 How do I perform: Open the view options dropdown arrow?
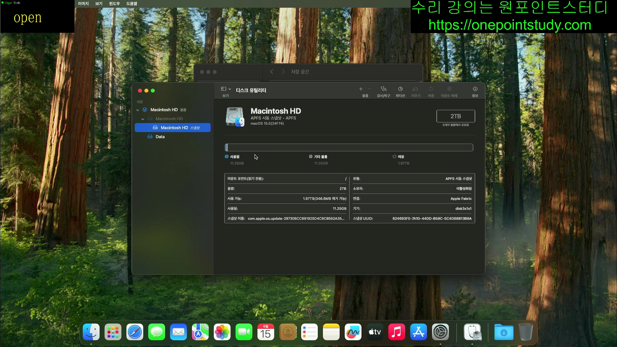click(x=230, y=89)
